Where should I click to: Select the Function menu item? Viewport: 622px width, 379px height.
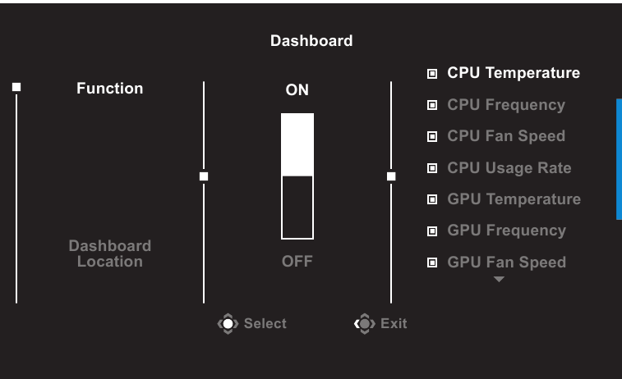109,89
